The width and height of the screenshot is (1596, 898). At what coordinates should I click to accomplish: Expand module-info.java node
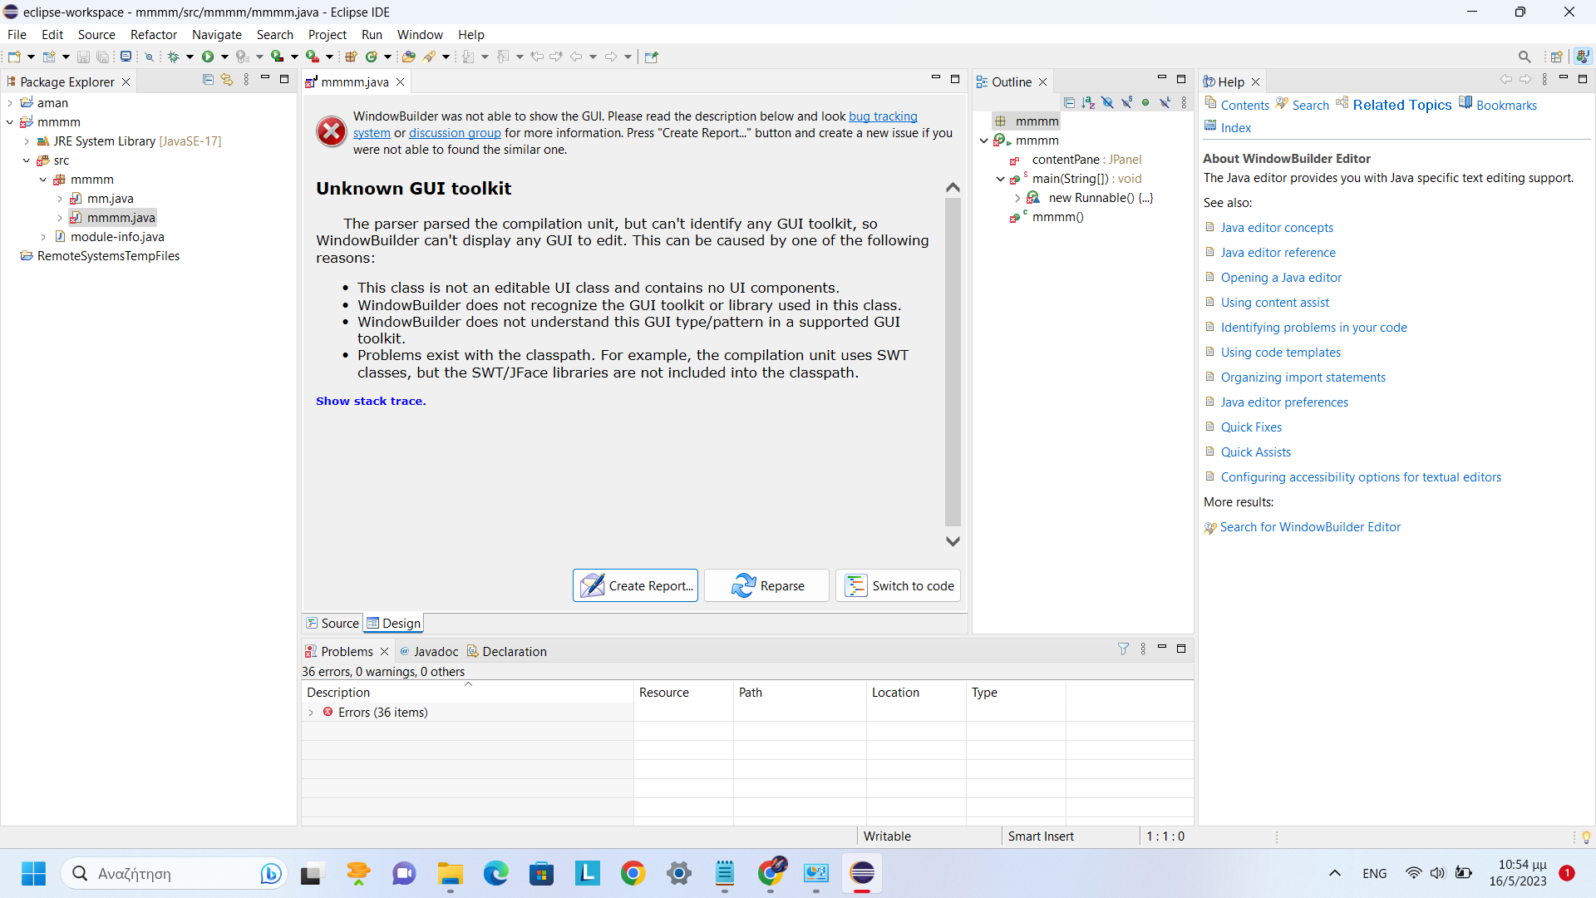[x=43, y=237]
